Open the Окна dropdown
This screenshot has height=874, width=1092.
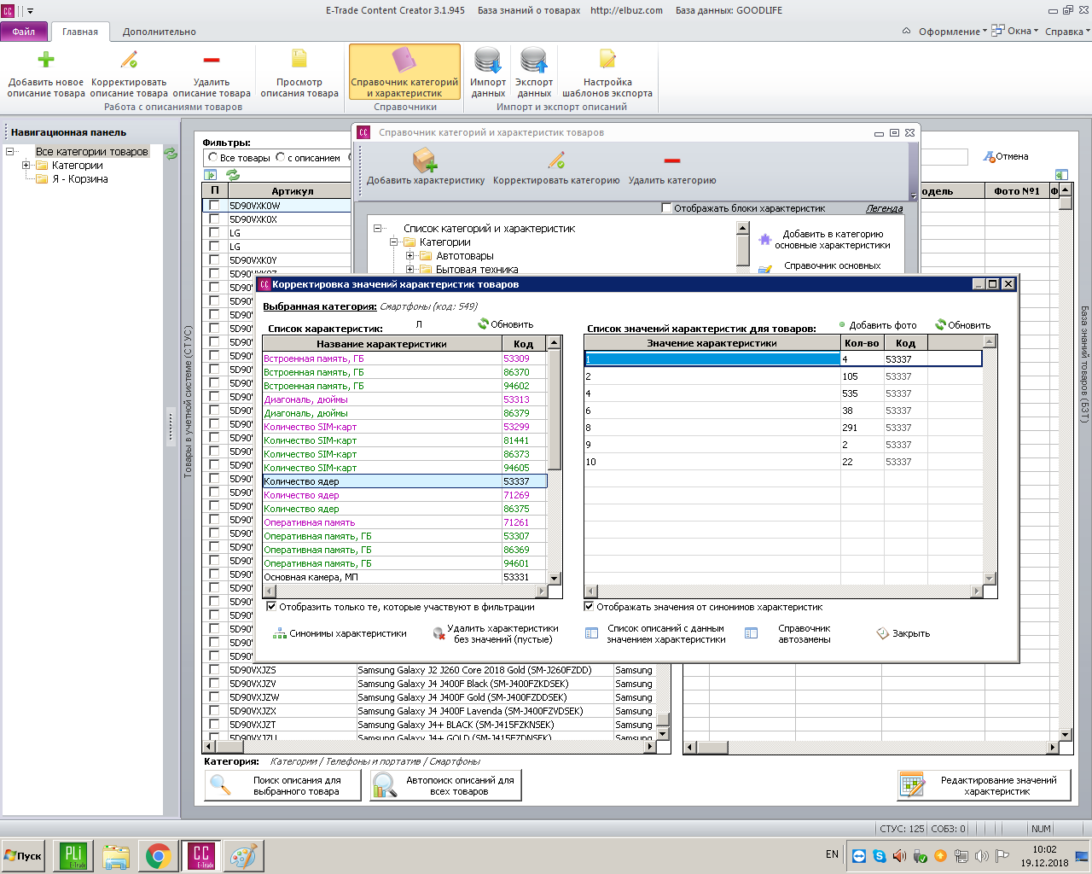point(1015,31)
